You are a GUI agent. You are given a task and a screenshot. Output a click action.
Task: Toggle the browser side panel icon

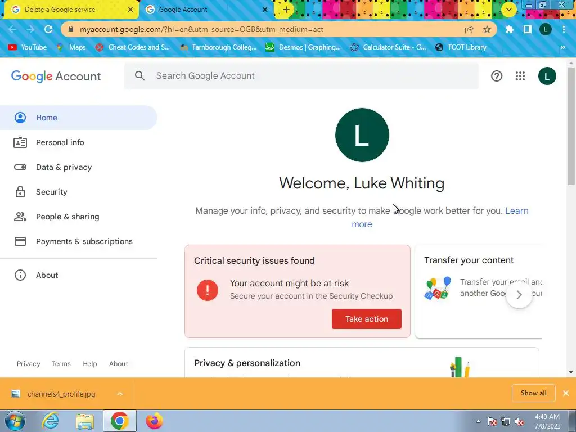click(x=528, y=29)
